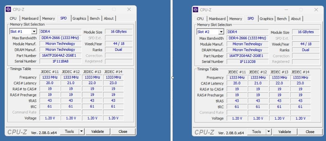This screenshot has width=326, height=141.
Task: Expand the Slot #2 memory slot dropdown
Action: tap(221, 32)
